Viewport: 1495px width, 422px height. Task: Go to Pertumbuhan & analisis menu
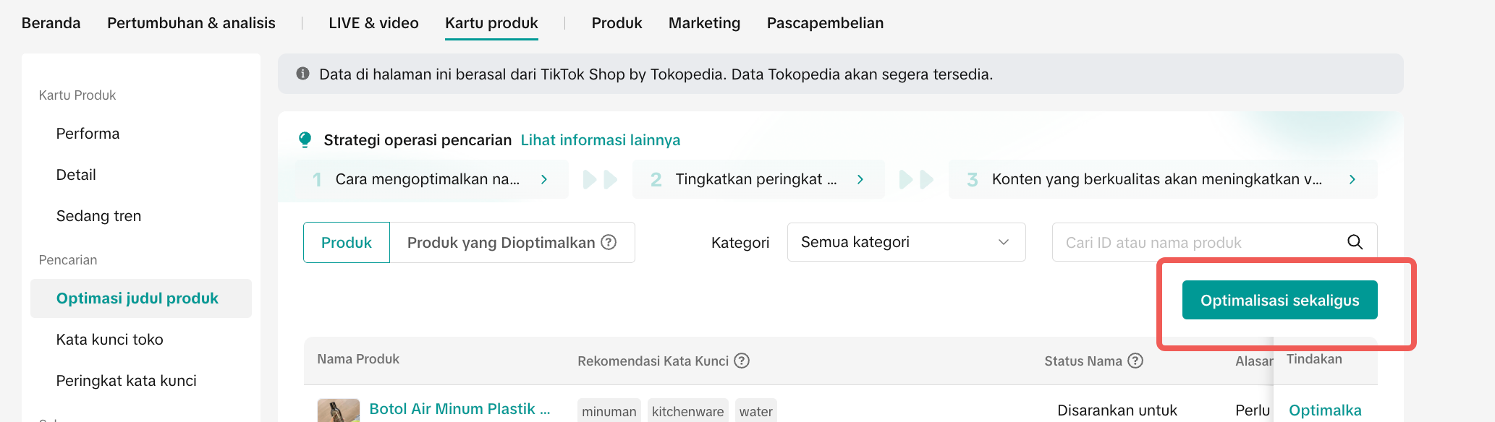pos(191,23)
